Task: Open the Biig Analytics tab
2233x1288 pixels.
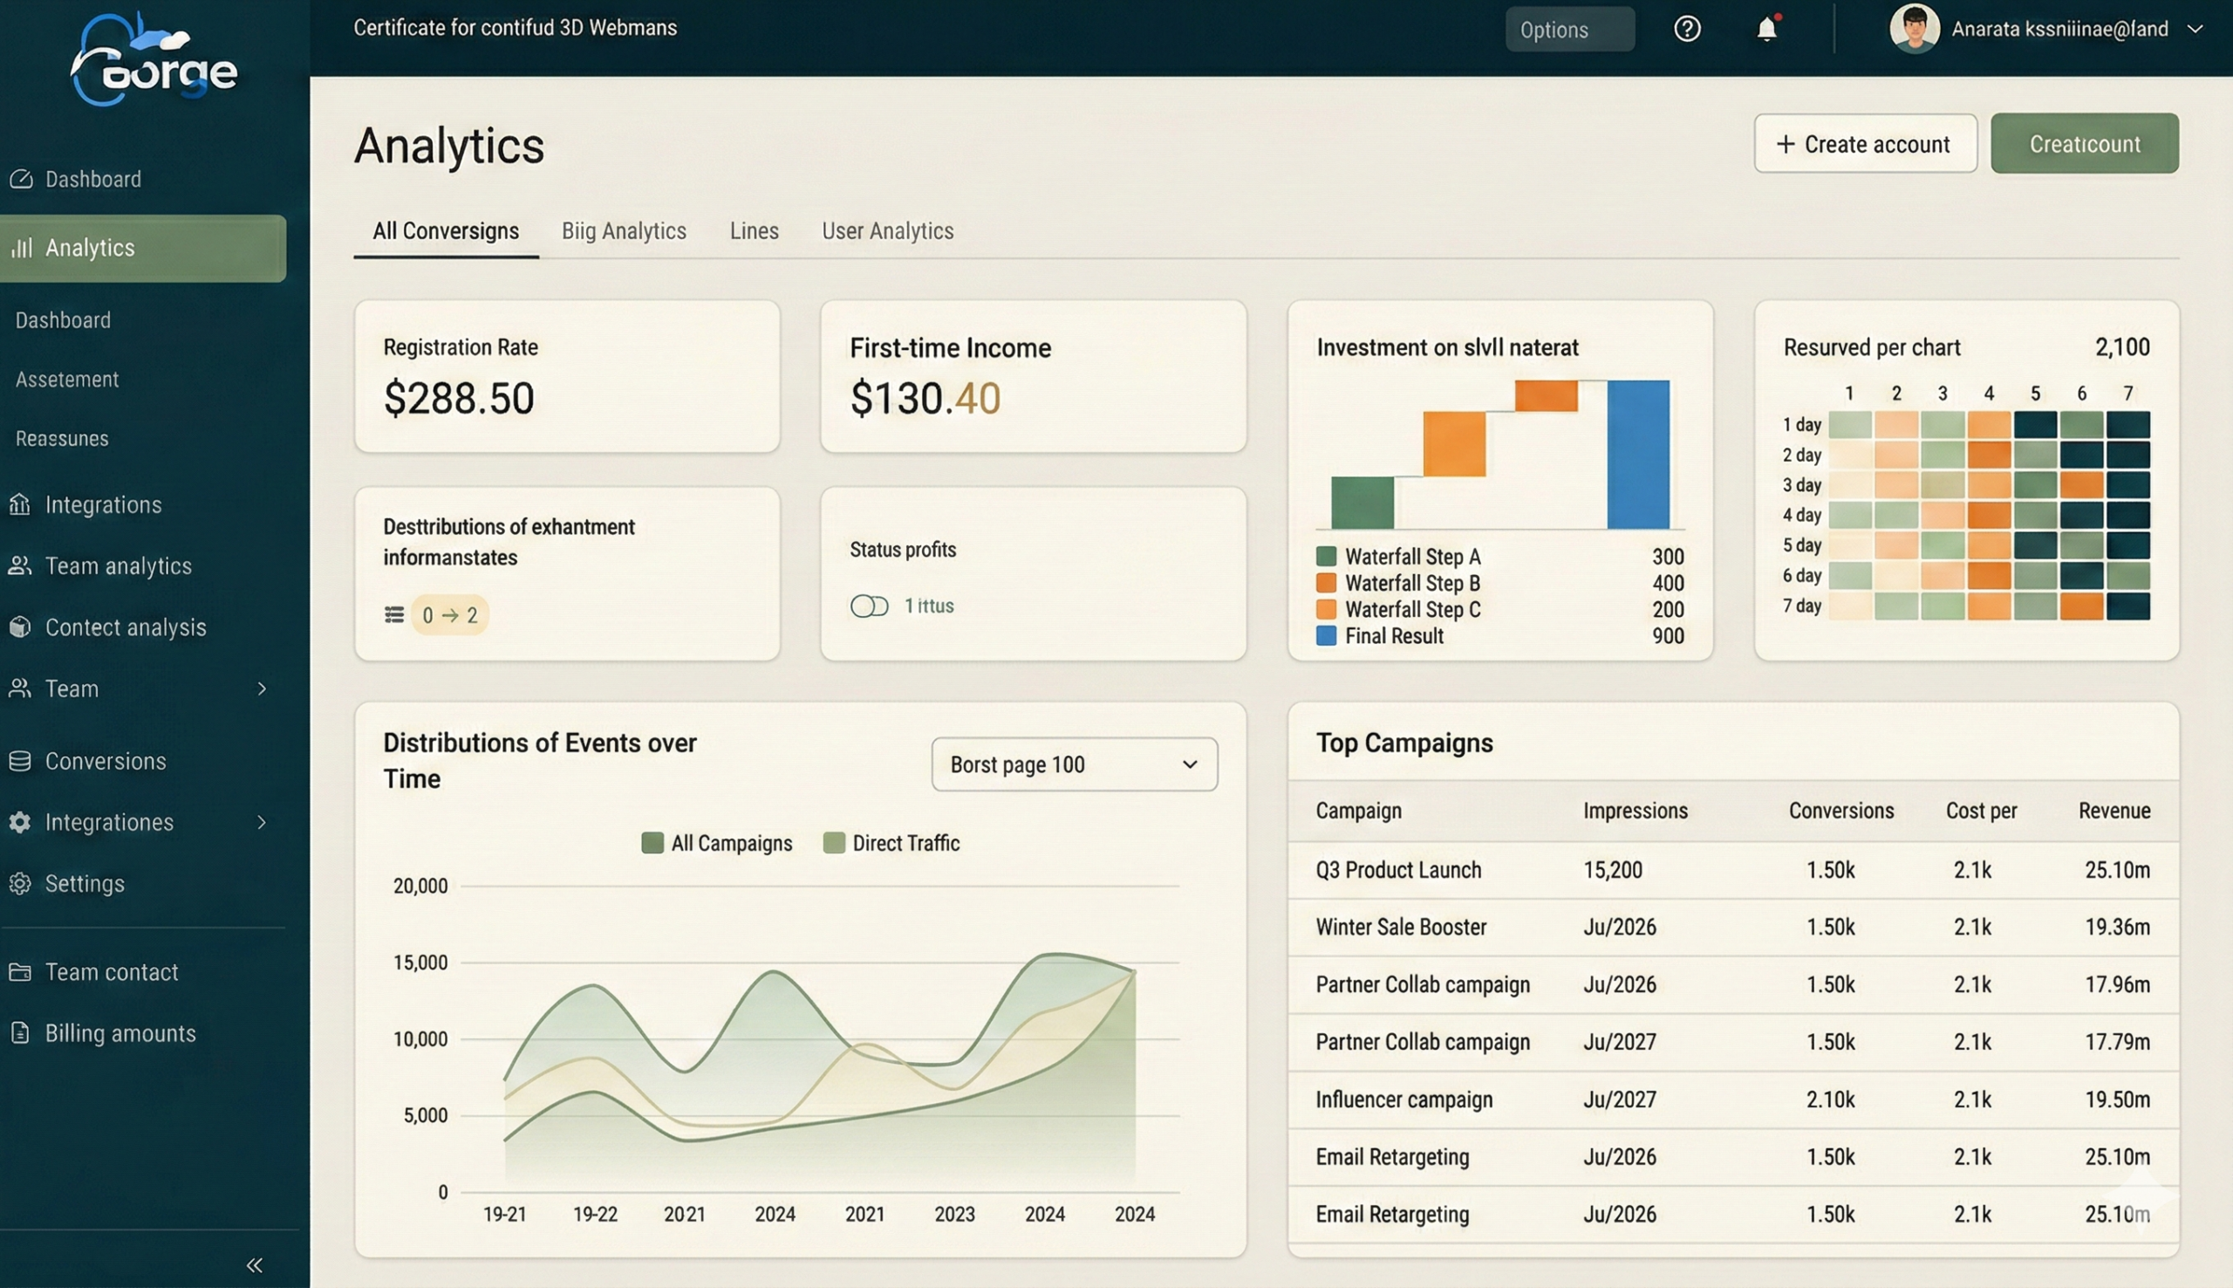Action: 625,231
